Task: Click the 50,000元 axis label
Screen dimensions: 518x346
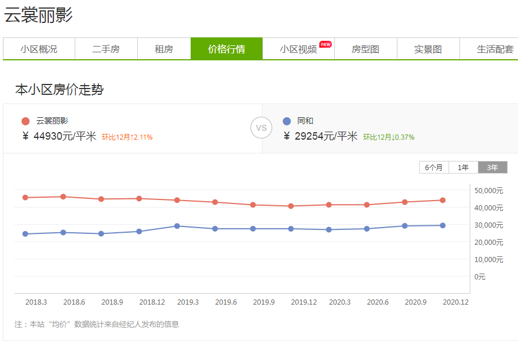Action: (x=489, y=191)
